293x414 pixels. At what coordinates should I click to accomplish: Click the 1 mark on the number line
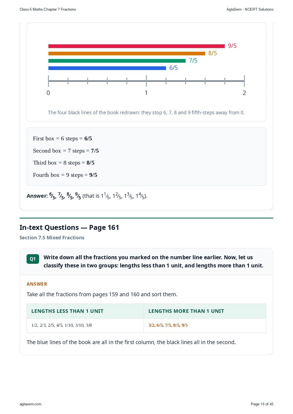(x=146, y=93)
